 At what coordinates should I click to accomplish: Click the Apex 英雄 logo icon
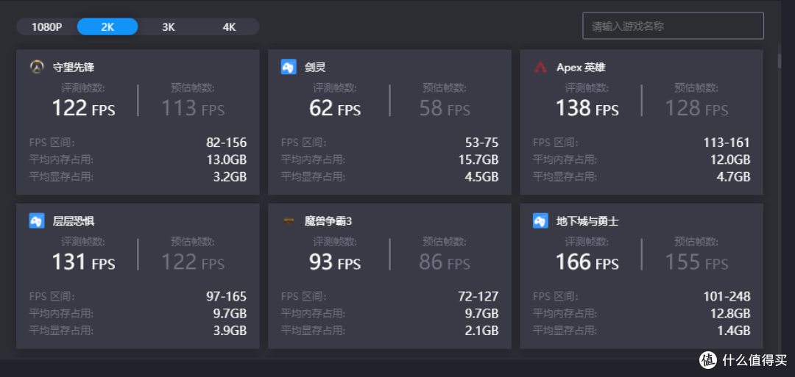click(540, 67)
